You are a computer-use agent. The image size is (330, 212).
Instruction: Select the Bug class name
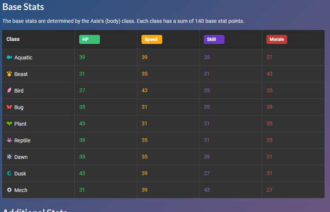point(19,108)
